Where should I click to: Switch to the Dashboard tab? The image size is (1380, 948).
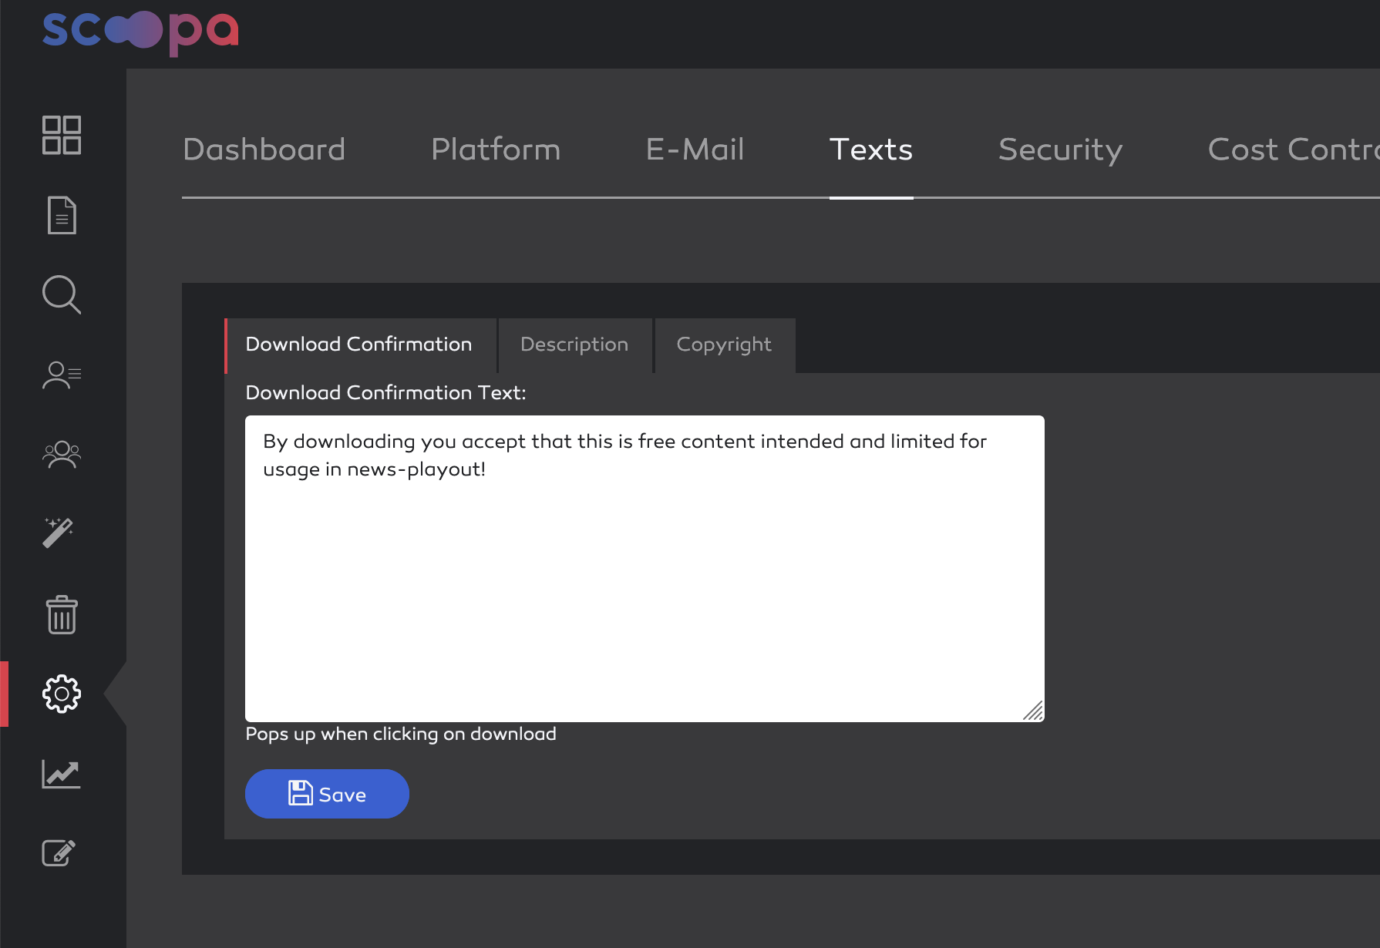click(x=264, y=150)
